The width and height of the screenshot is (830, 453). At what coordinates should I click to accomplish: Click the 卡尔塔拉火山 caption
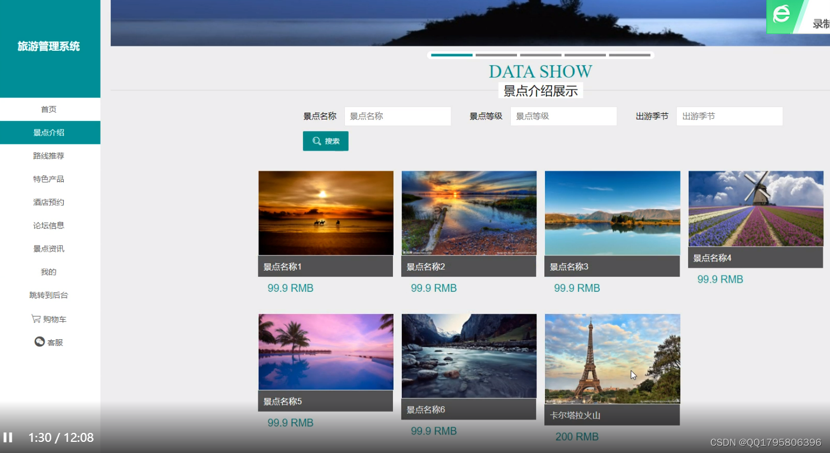click(612, 415)
